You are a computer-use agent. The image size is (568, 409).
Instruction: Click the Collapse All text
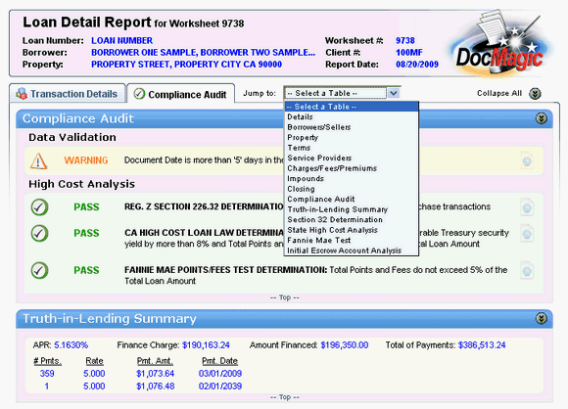pos(499,93)
